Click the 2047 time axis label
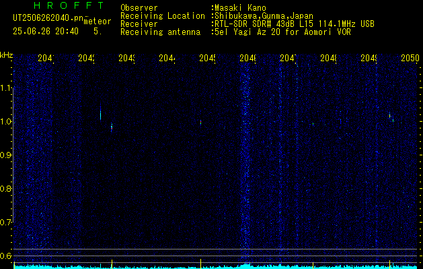423x269 pixels. click(x=288, y=58)
